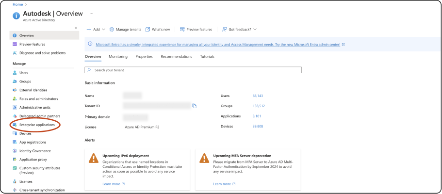Click the Enterprise applications grid icon
The image size is (442, 194).
pos(15,125)
